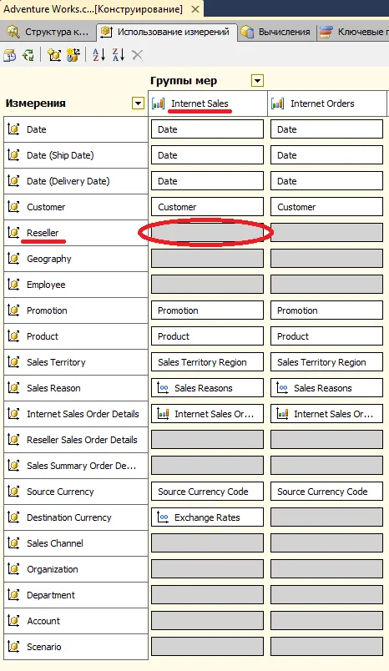389x671 pixels.
Task: Open the Структура куба tab
Action: click(48, 32)
